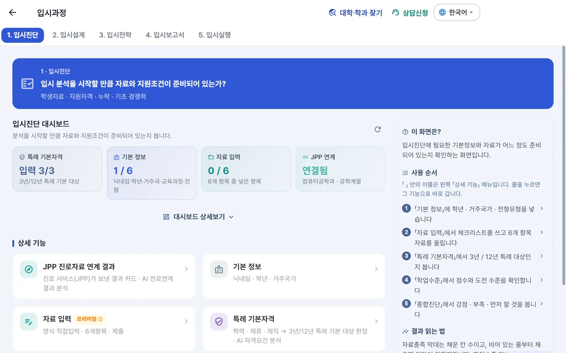Open the 한국어 language dropdown
This screenshot has height=353, width=566.
[457, 12]
